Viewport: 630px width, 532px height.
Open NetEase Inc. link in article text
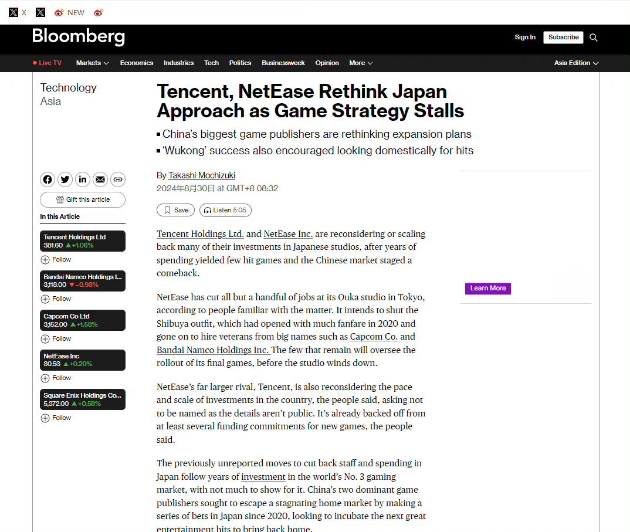(x=288, y=234)
